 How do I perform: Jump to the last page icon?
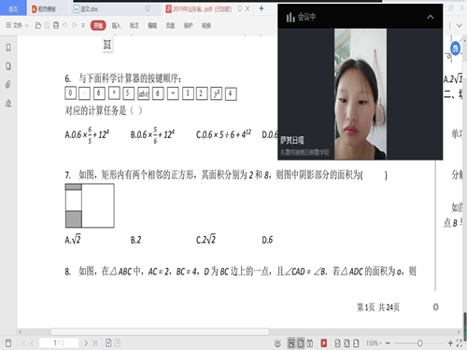click(x=95, y=343)
